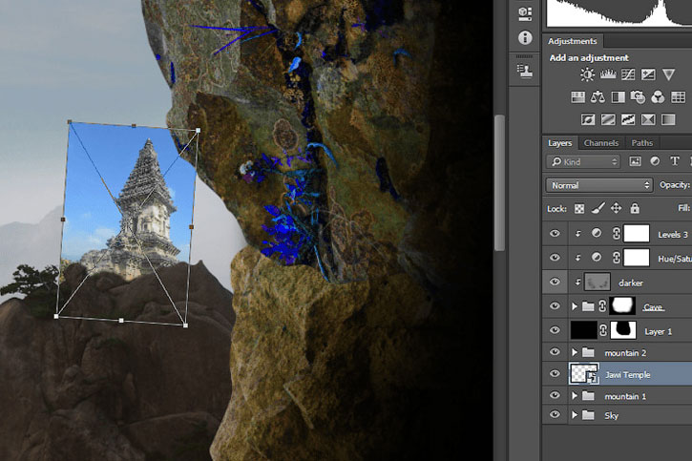Expand the mountain 1 group
Screen dimensions: 692x461
pos(575,396)
